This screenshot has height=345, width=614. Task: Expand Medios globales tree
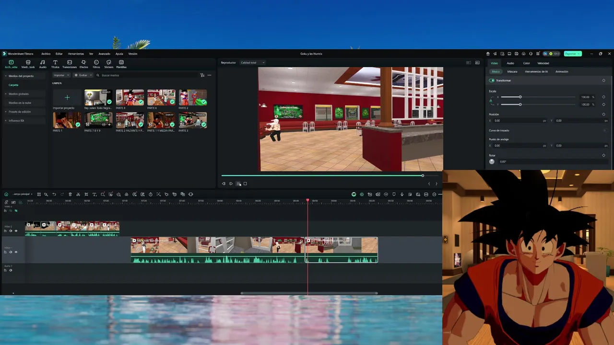[x=6, y=94]
